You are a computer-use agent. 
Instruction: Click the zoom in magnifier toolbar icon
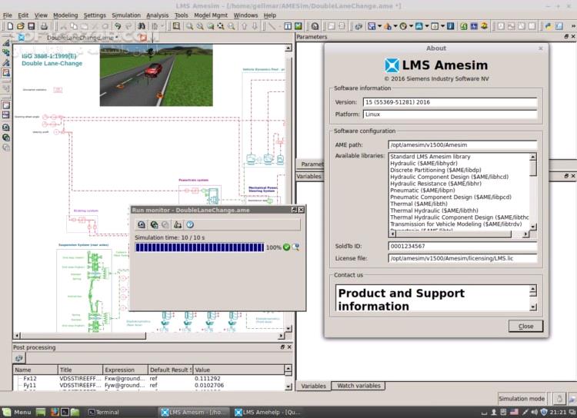(189, 26)
